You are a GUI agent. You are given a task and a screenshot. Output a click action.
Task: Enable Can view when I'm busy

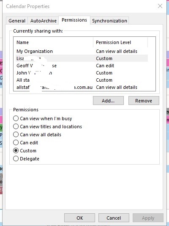(16, 119)
